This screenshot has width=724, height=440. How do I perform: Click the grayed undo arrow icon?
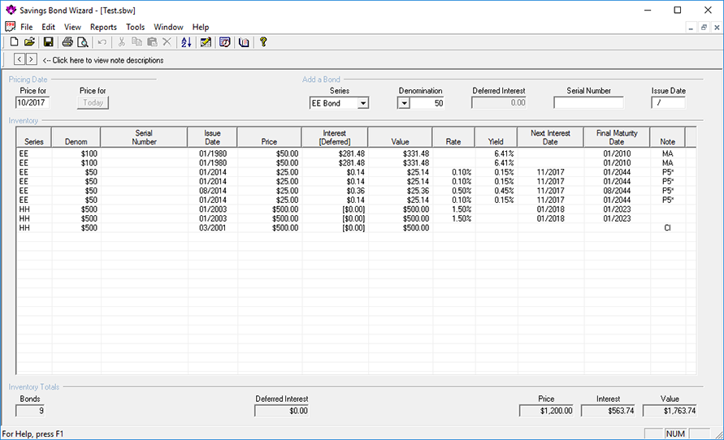(102, 42)
